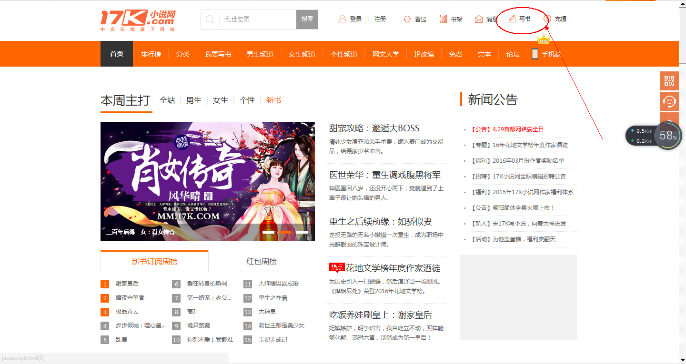Open the 登录 login link

point(356,19)
